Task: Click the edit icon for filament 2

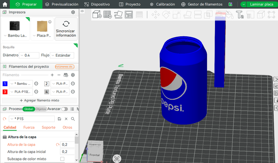Action: [73, 83]
